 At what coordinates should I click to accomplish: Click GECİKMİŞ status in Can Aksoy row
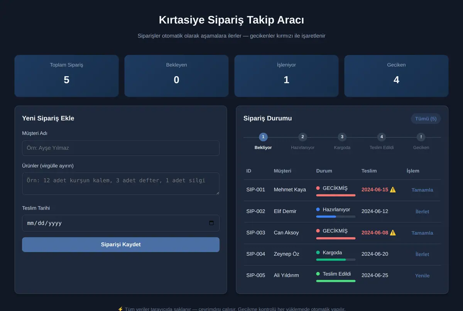pyautogui.click(x=335, y=231)
